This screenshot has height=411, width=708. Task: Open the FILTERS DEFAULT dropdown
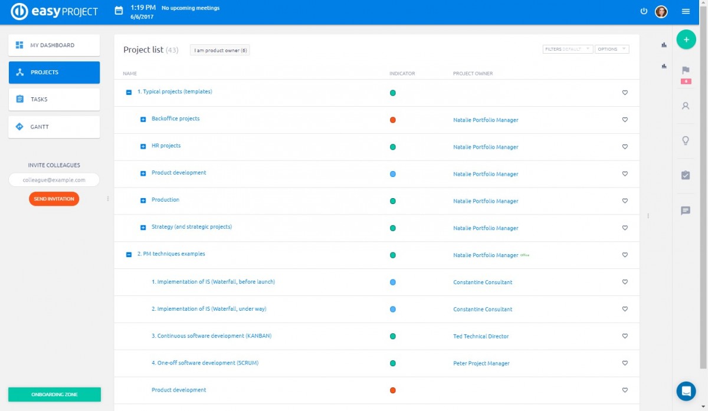point(568,50)
